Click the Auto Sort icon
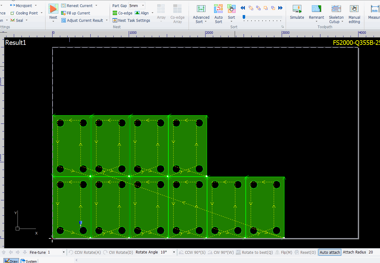The height and width of the screenshot is (263, 380). (x=218, y=9)
